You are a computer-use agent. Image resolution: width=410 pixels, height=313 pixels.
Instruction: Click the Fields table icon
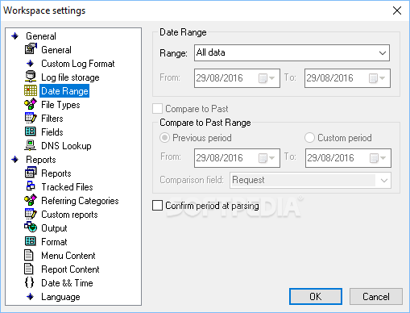click(x=31, y=131)
